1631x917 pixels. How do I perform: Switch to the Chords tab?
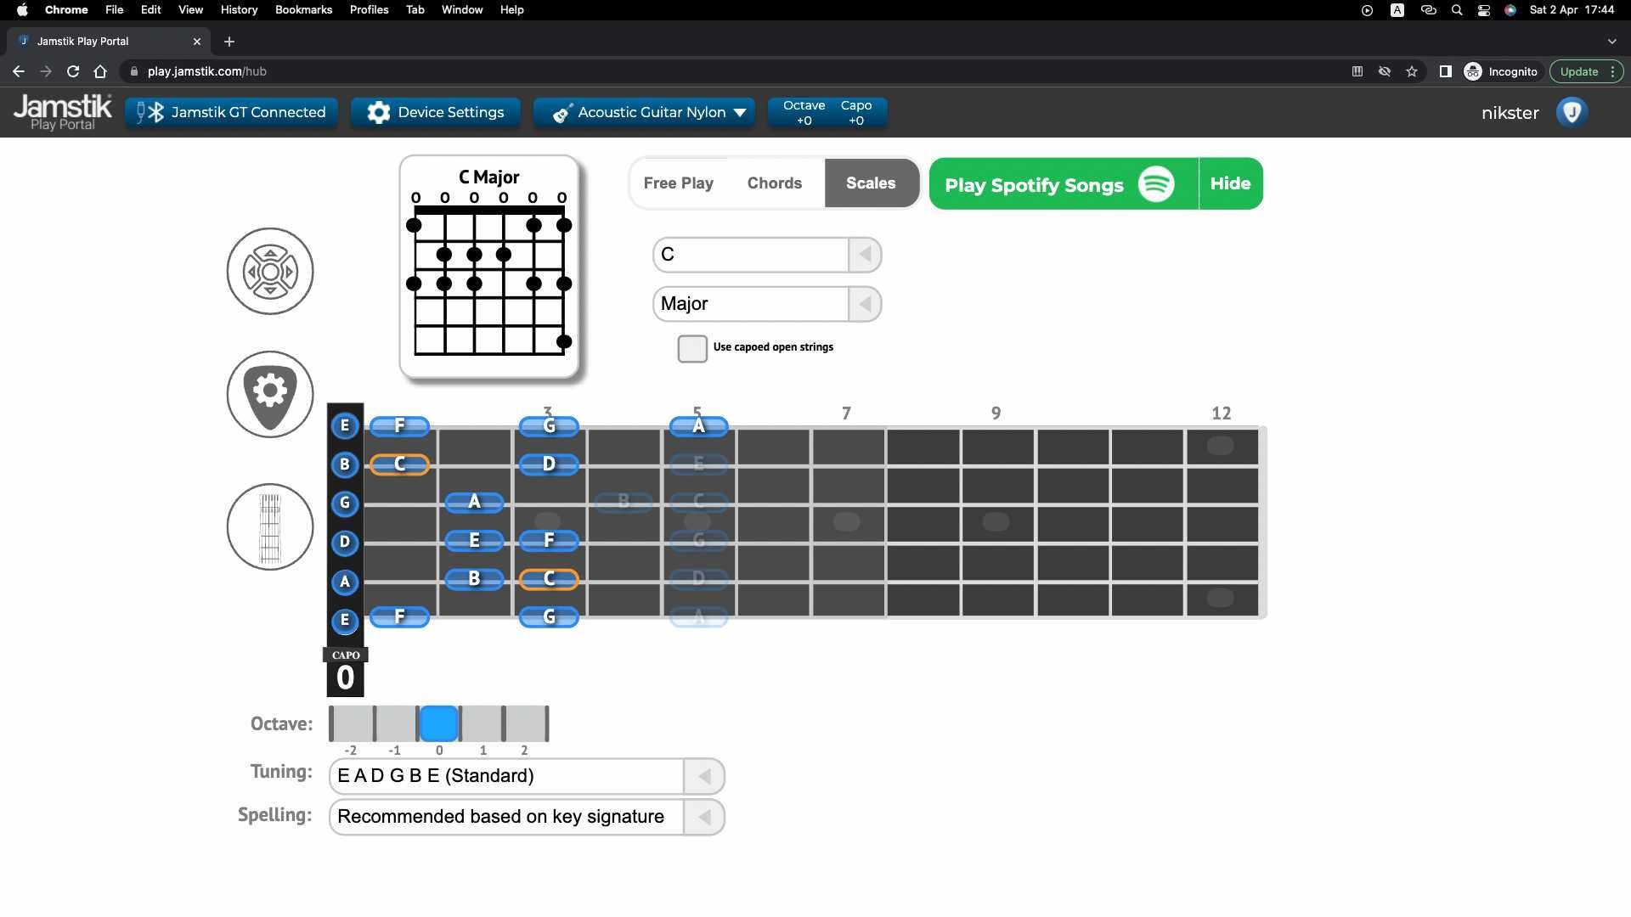pos(775,183)
